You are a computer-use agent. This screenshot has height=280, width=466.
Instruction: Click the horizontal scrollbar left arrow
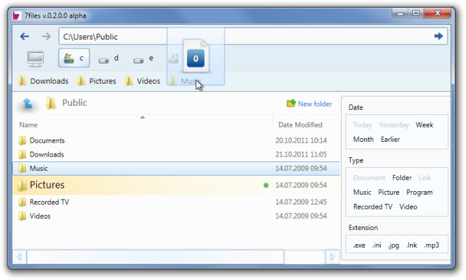20,257
